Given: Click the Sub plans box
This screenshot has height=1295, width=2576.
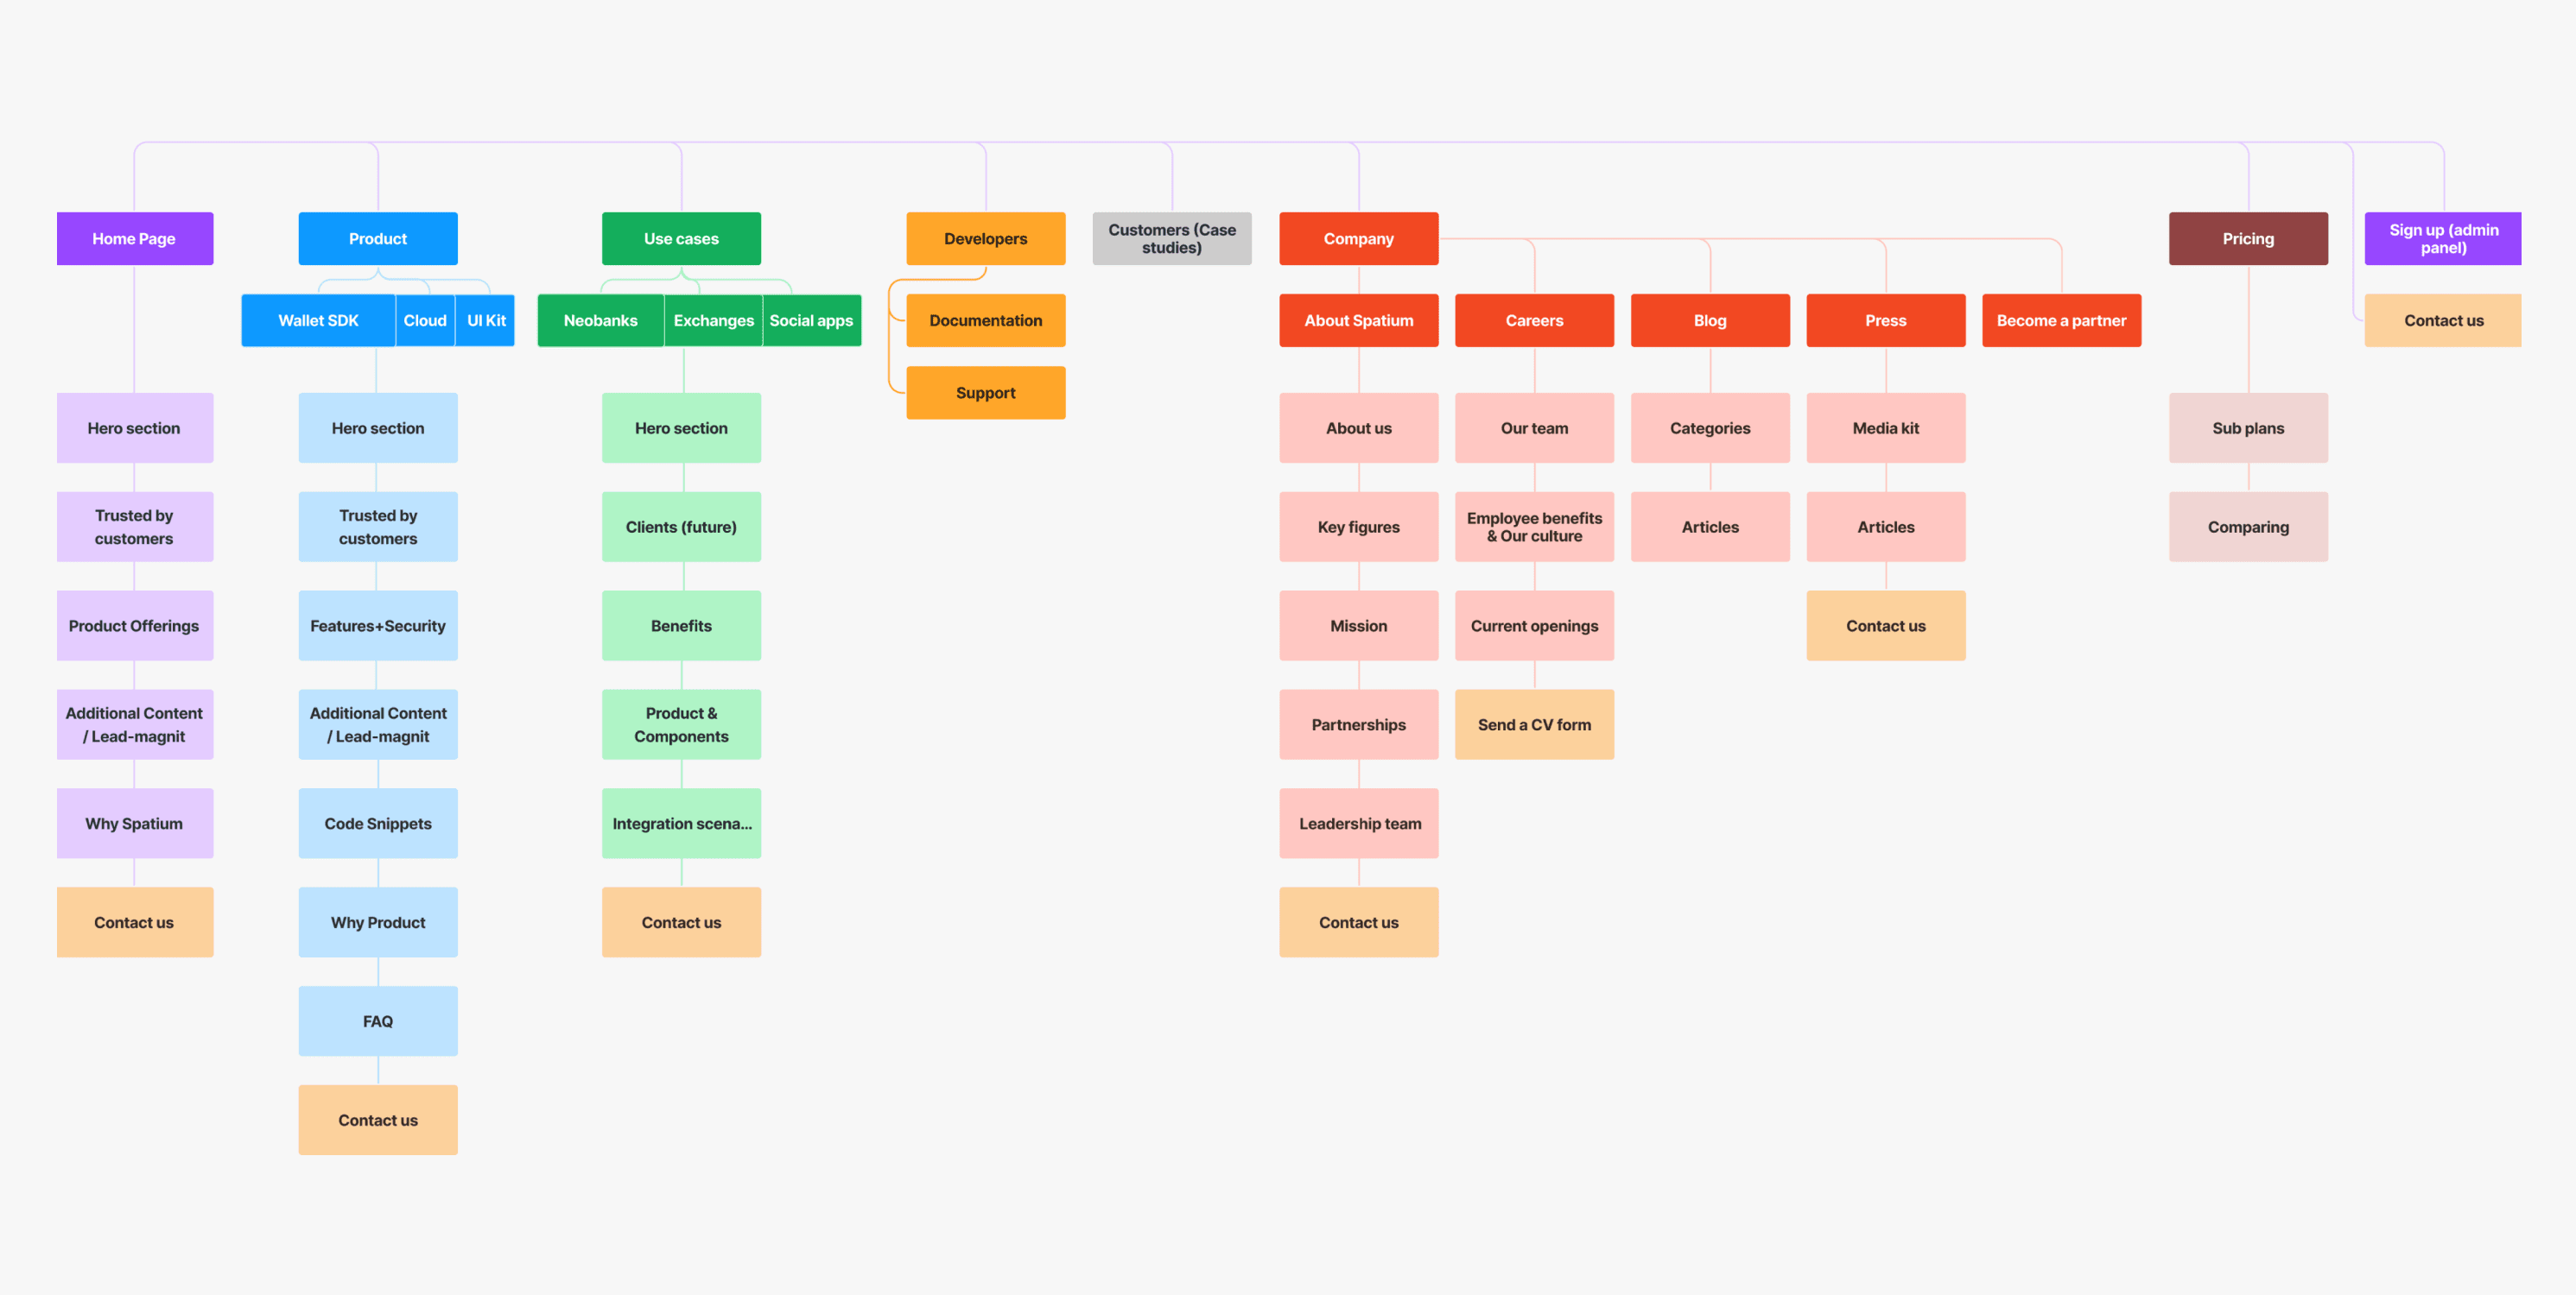Looking at the screenshot, I should [2248, 427].
